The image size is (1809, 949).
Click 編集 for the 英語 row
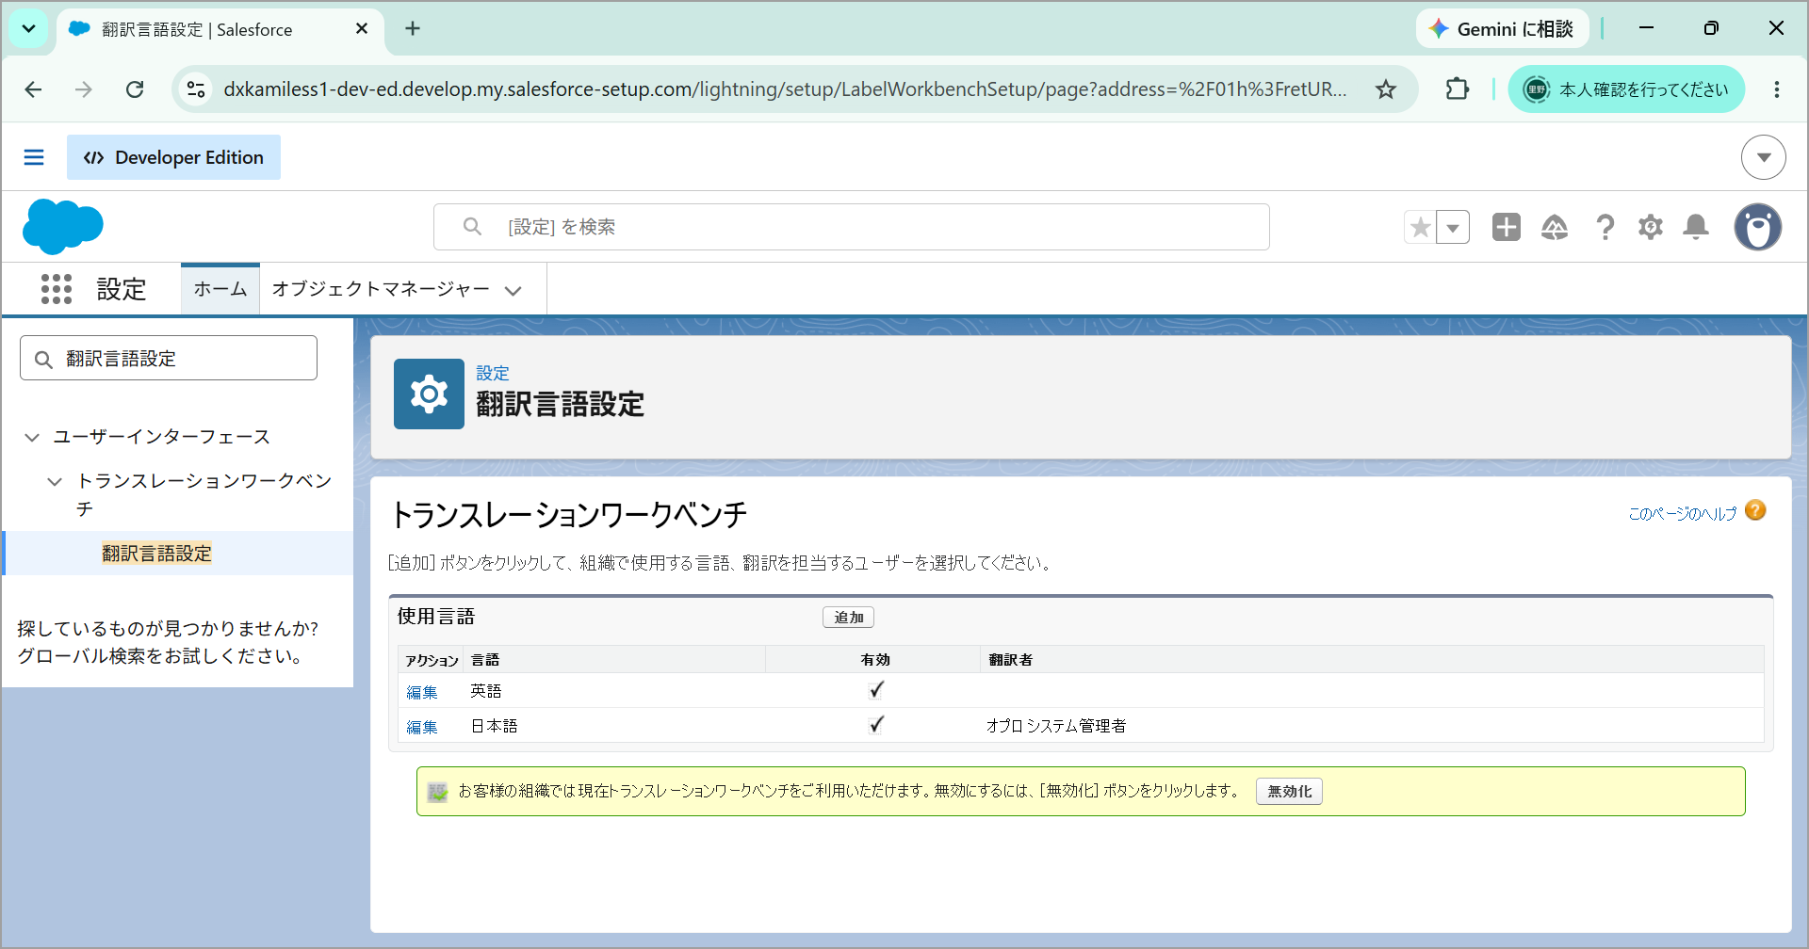pos(422,692)
